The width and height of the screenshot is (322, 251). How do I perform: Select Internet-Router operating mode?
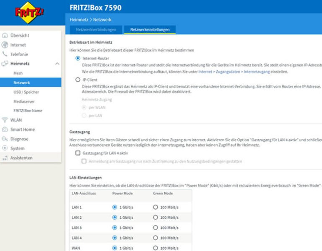[x=78, y=58]
